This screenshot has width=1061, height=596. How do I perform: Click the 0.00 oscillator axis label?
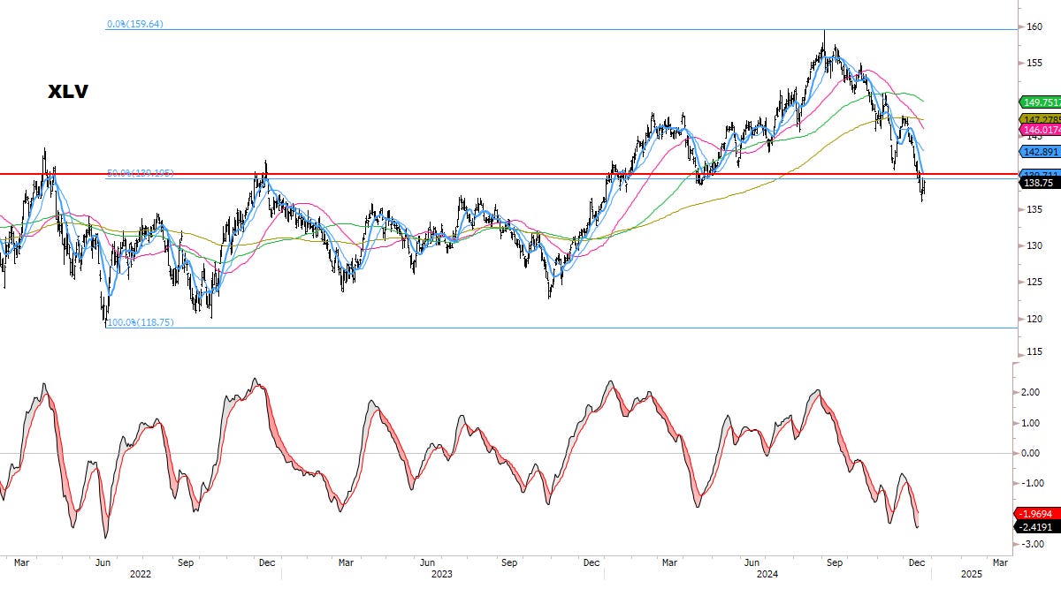pos(1030,453)
